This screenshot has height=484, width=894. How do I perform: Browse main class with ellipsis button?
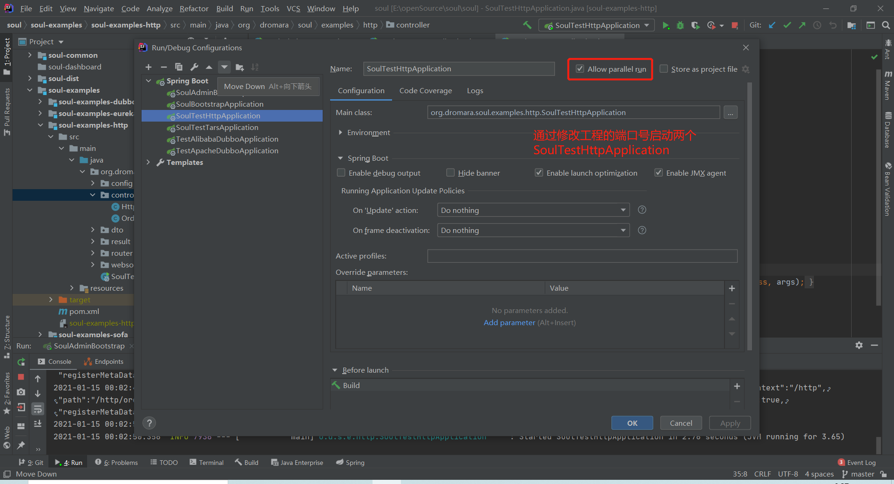pyautogui.click(x=731, y=113)
